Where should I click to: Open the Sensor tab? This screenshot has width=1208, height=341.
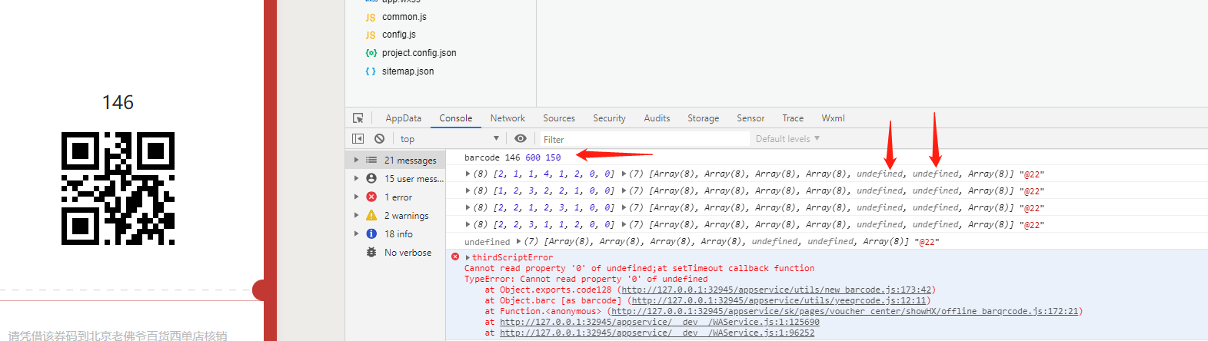[x=750, y=118]
